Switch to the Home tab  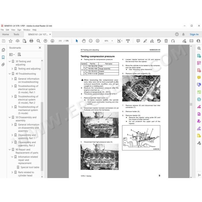pos(5,34)
